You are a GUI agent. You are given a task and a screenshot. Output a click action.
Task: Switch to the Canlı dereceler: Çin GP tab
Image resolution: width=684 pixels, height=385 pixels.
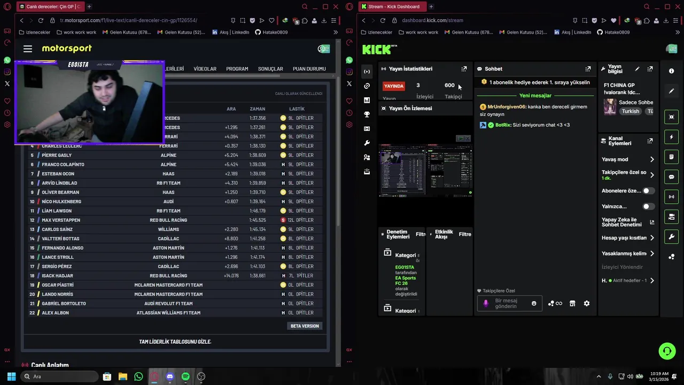point(50,6)
